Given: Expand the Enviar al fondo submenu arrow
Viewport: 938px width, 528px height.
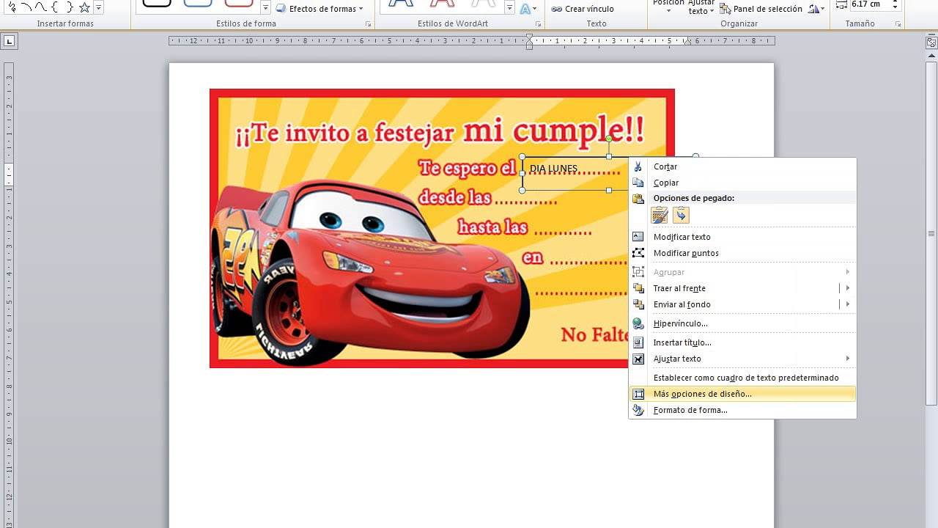Looking at the screenshot, I should pos(848,304).
